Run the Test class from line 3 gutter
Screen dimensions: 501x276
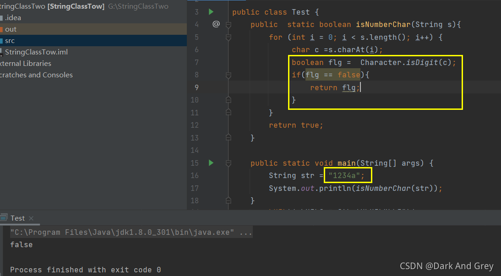coord(211,12)
